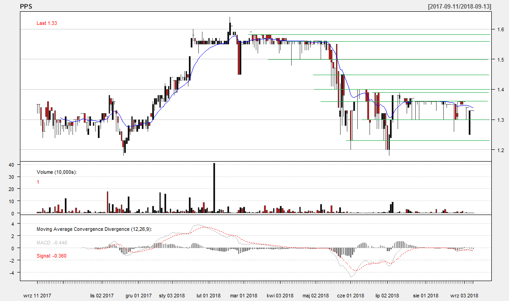
Task: Click the 'gru 01 2017' date label
Action: pos(139,296)
